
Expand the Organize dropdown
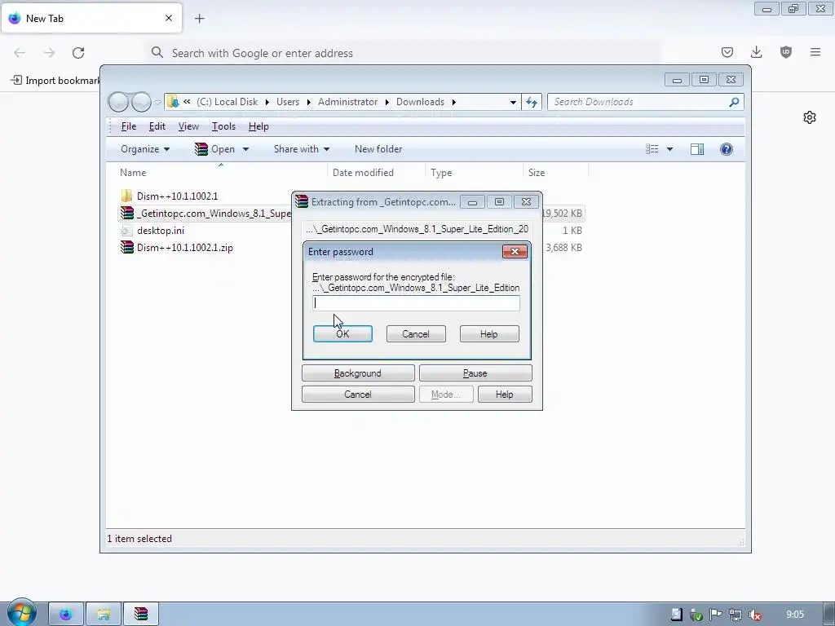pos(145,149)
